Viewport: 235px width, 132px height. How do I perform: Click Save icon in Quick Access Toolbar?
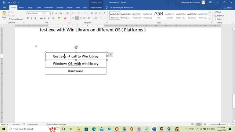(x=4, y=3)
